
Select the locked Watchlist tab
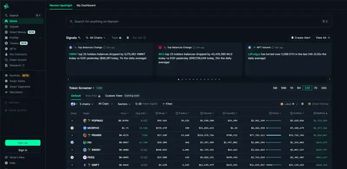(93, 96)
